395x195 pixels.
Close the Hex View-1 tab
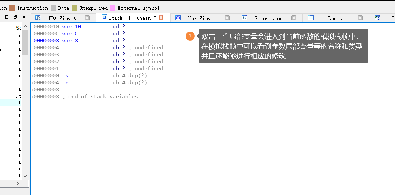click(x=227, y=18)
